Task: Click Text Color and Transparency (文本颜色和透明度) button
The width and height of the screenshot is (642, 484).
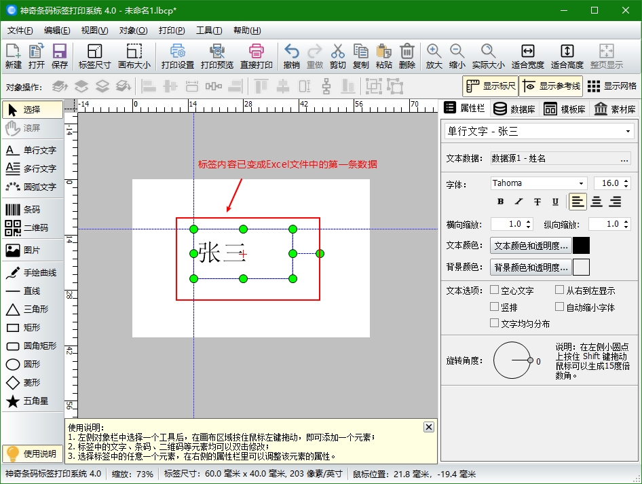Action: [531, 246]
